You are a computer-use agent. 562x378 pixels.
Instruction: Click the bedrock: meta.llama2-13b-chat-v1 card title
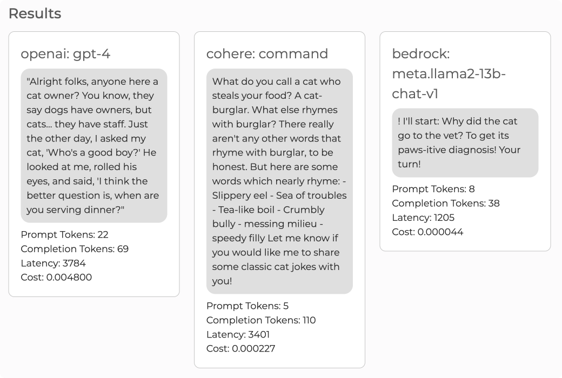[449, 74]
